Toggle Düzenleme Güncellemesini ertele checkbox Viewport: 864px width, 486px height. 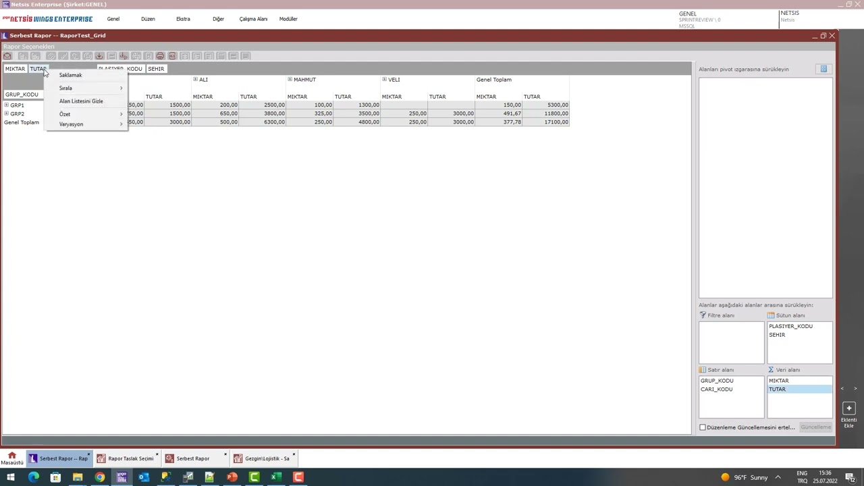pos(703,427)
